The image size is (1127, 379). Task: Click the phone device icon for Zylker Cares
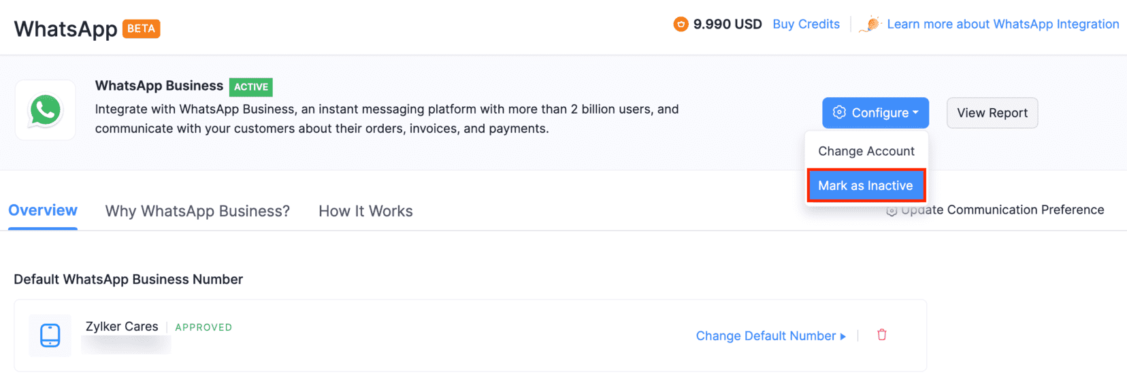tap(50, 335)
